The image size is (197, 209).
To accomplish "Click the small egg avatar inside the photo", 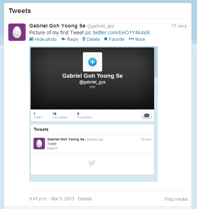I will coord(39,144).
